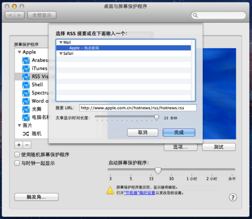Select Apple - 热点新闻 feed row

123,48
